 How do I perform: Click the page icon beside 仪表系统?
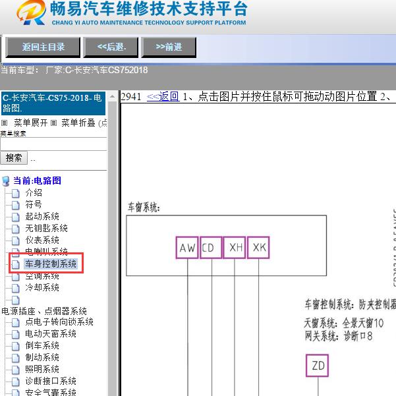click(16, 241)
